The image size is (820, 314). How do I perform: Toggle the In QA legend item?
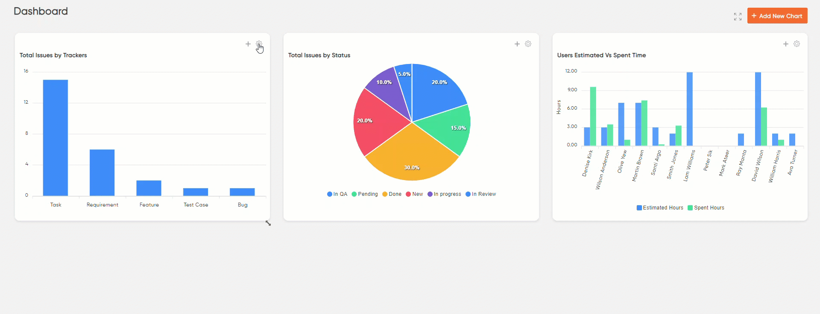tap(337, 194)
